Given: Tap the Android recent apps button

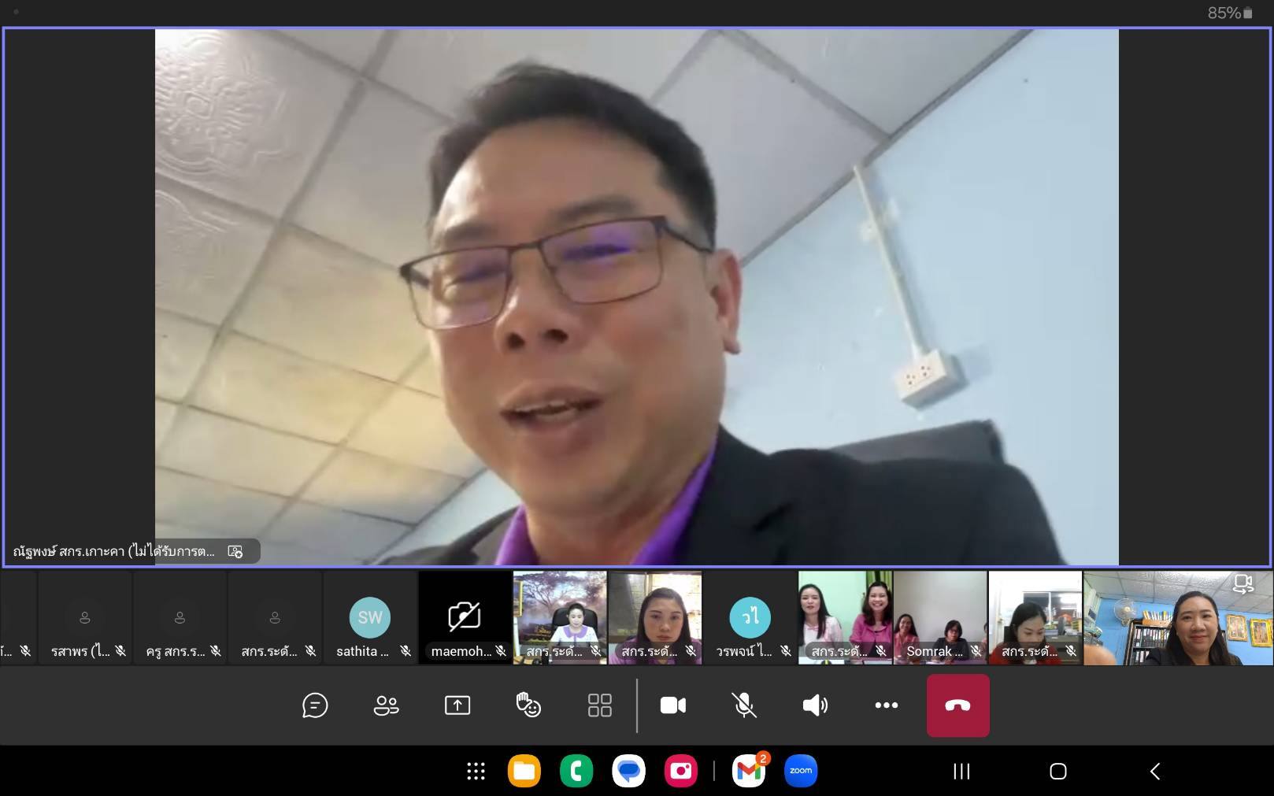Looking at the screenshot, I should tap(961, 771).
